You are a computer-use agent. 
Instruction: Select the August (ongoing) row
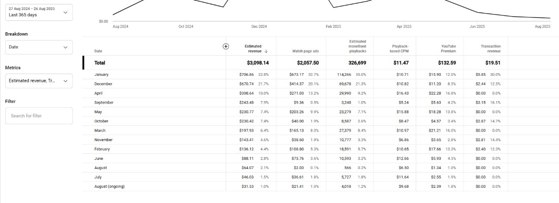(x=109, y=186)
